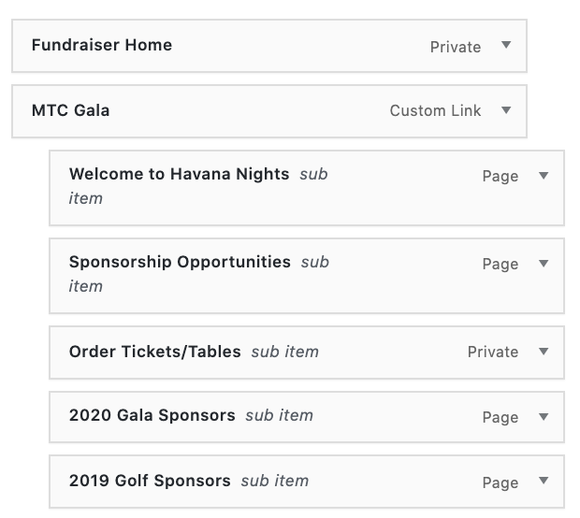
Task: Click the MTC Gala menu item title
Action: coord(71,110)
